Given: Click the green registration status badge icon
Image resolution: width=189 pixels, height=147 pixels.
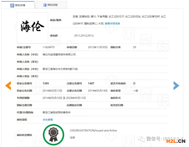Looking at the screenshot, I should click(x=54, y=135).
